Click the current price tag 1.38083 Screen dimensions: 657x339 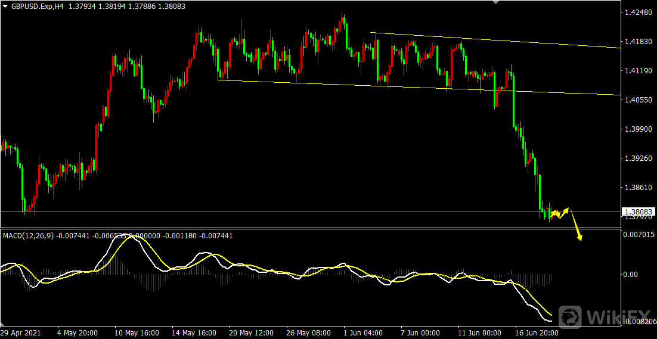638,212
